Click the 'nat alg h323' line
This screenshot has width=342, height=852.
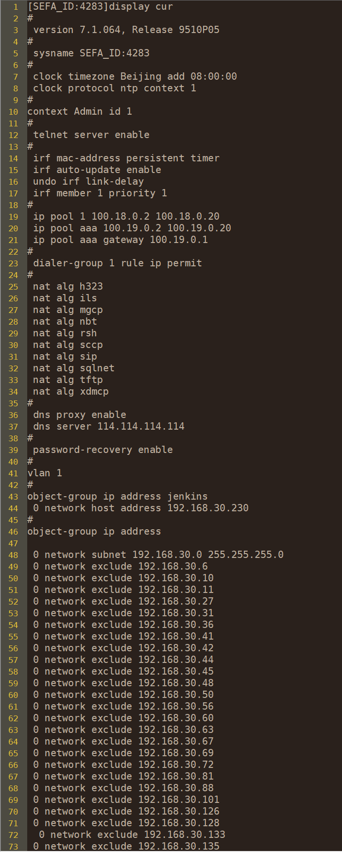coord(68,287)
